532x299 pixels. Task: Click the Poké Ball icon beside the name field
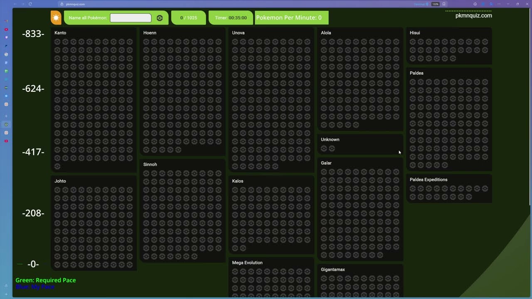[160, 18]
